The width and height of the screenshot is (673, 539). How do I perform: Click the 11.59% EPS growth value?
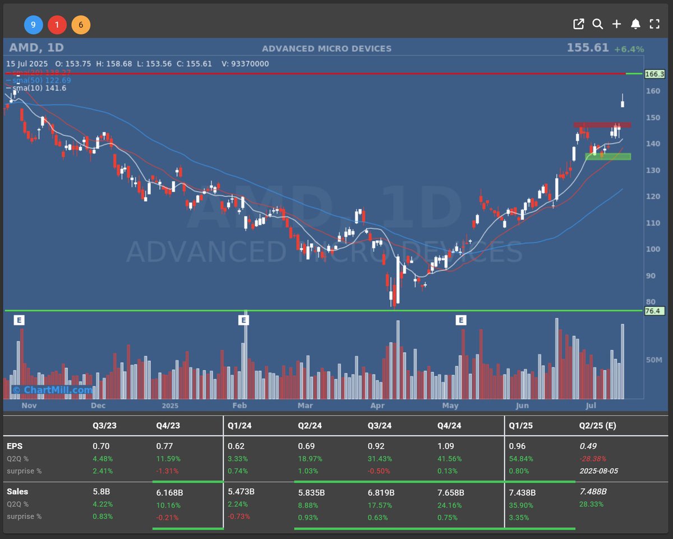click(x=168, y=459)
